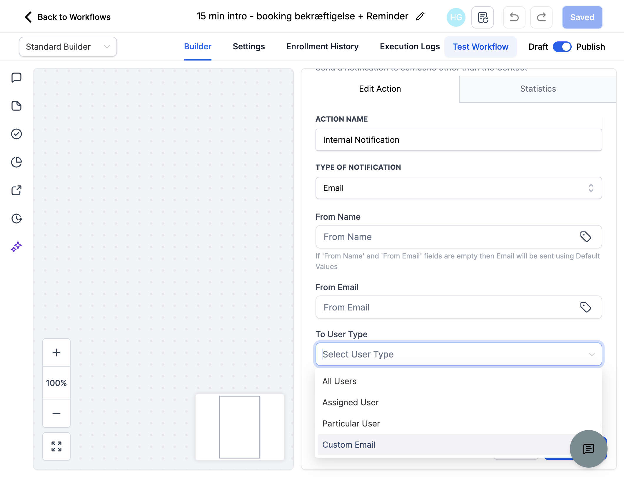Undo the last change
Screen dimensions: 624x477
pyautogui.click(x=514, y=17)
